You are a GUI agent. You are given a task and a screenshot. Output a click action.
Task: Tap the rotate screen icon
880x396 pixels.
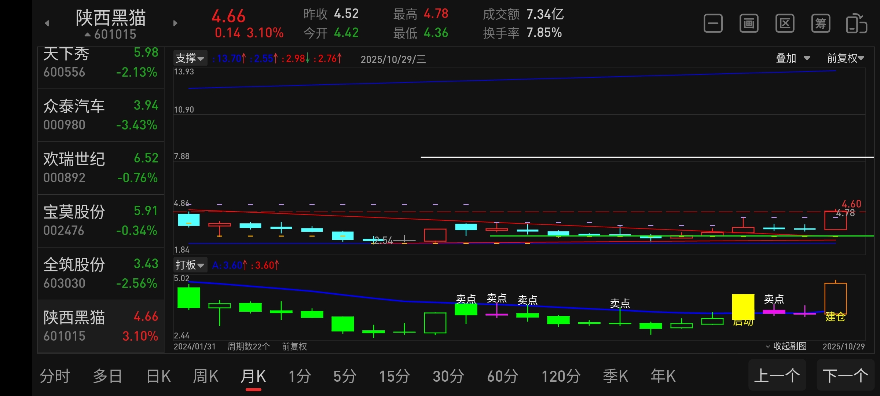click(856, 24)
